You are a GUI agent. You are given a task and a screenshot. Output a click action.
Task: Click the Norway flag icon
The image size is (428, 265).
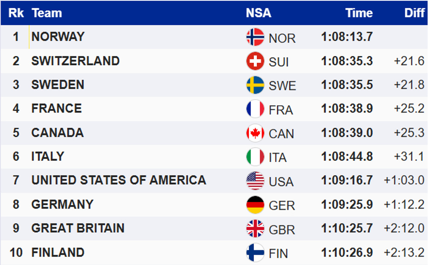tap(255, 37)
